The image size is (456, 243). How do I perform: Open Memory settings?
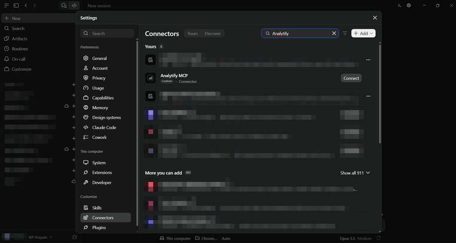point(106,108)
